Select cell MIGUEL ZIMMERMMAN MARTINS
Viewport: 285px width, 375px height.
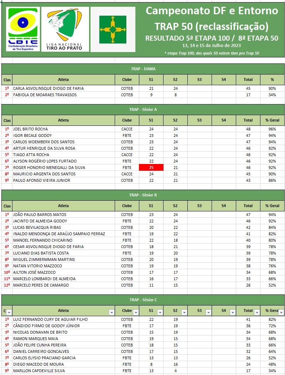coord(64,260)
